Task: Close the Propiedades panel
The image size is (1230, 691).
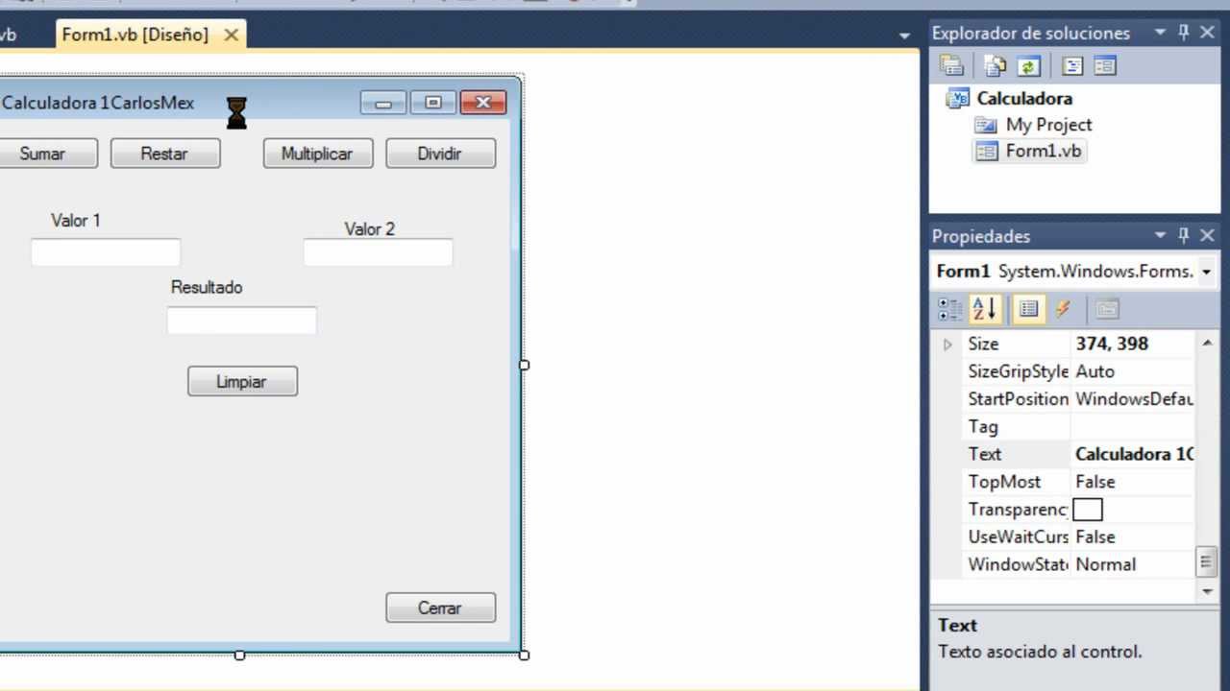Action: 1208,235
